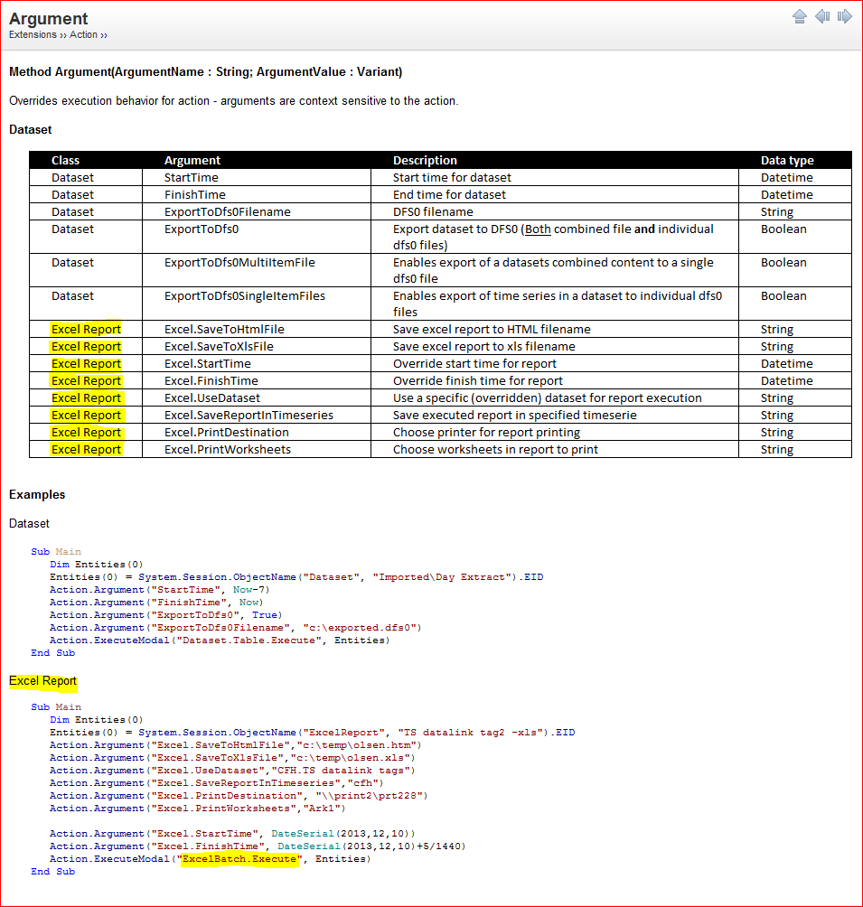Go to previous topic with left arrow icon
The image size is (863, 907).
pyautogui.click(x=822, y=16)
